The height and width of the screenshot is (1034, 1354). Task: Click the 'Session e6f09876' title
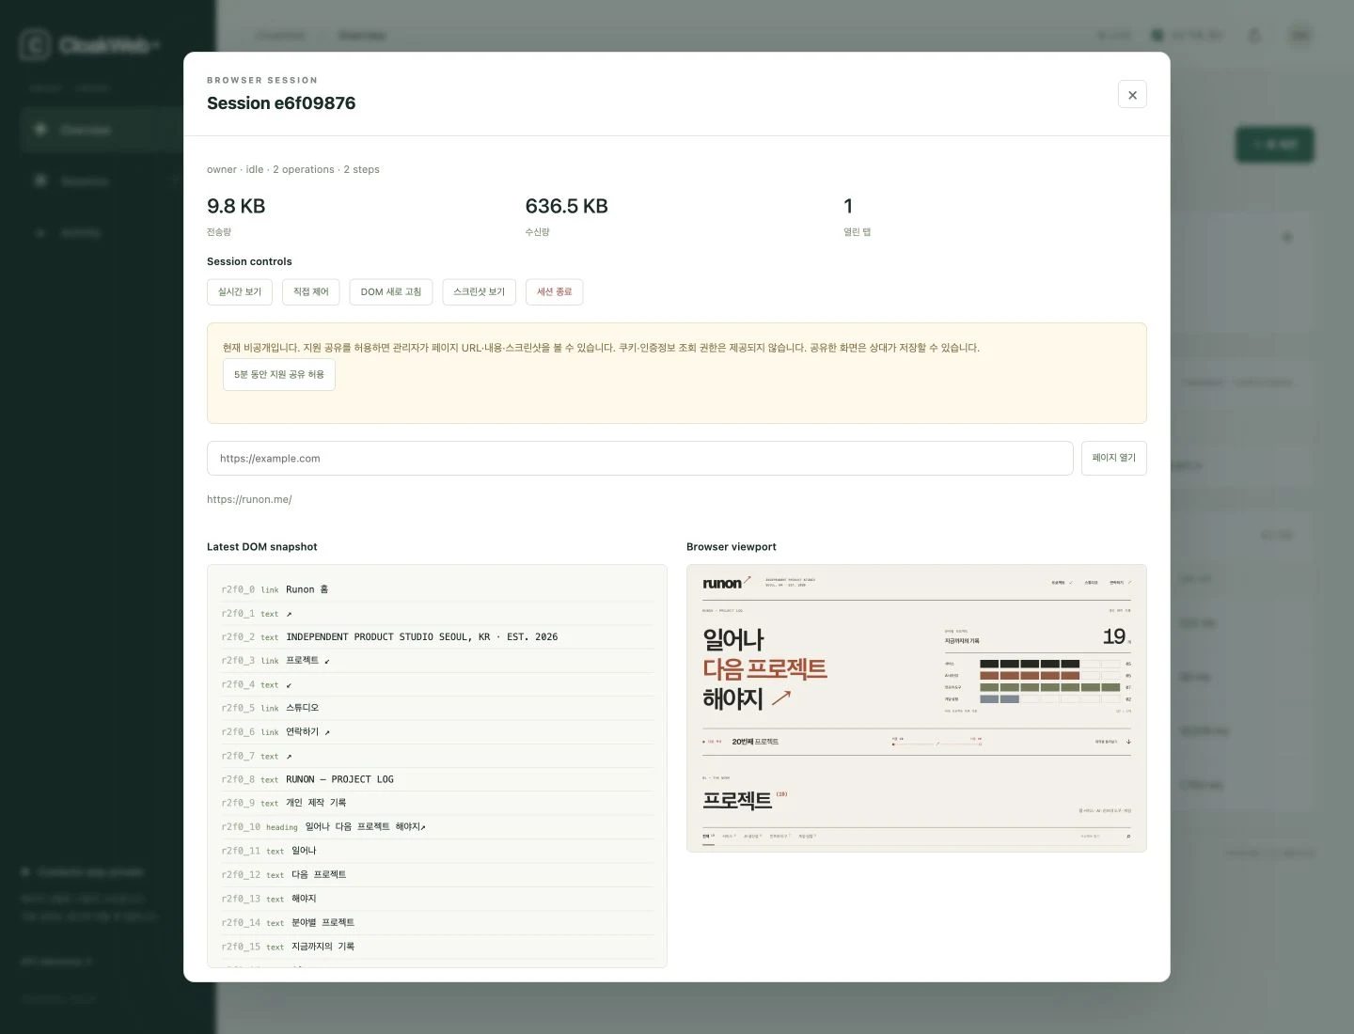click(x=281, y=103)
